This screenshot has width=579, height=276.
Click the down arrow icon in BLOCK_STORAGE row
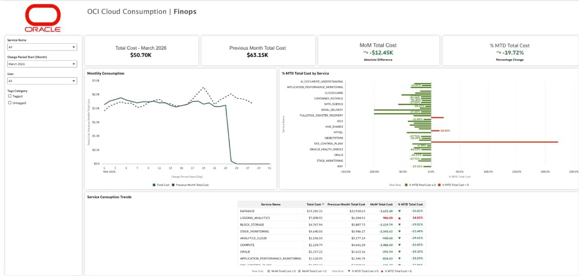tap(399, 224)
